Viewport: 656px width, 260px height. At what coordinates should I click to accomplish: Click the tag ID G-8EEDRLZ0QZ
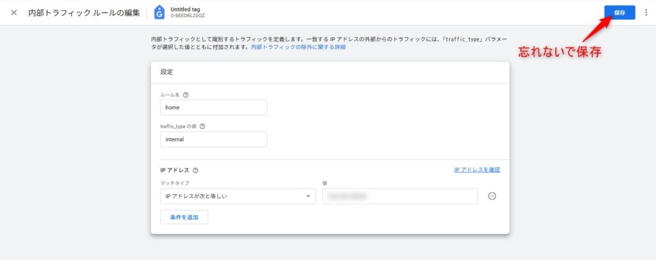point(188,16)
